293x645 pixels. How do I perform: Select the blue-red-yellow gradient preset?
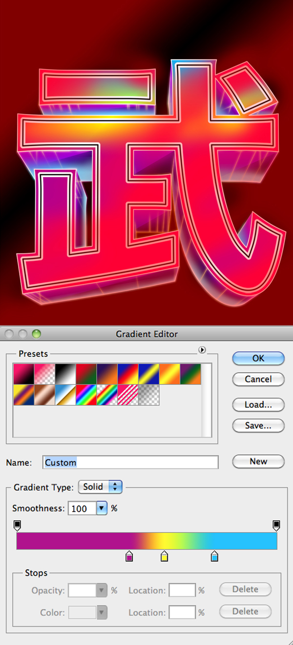tap(128, 374)
